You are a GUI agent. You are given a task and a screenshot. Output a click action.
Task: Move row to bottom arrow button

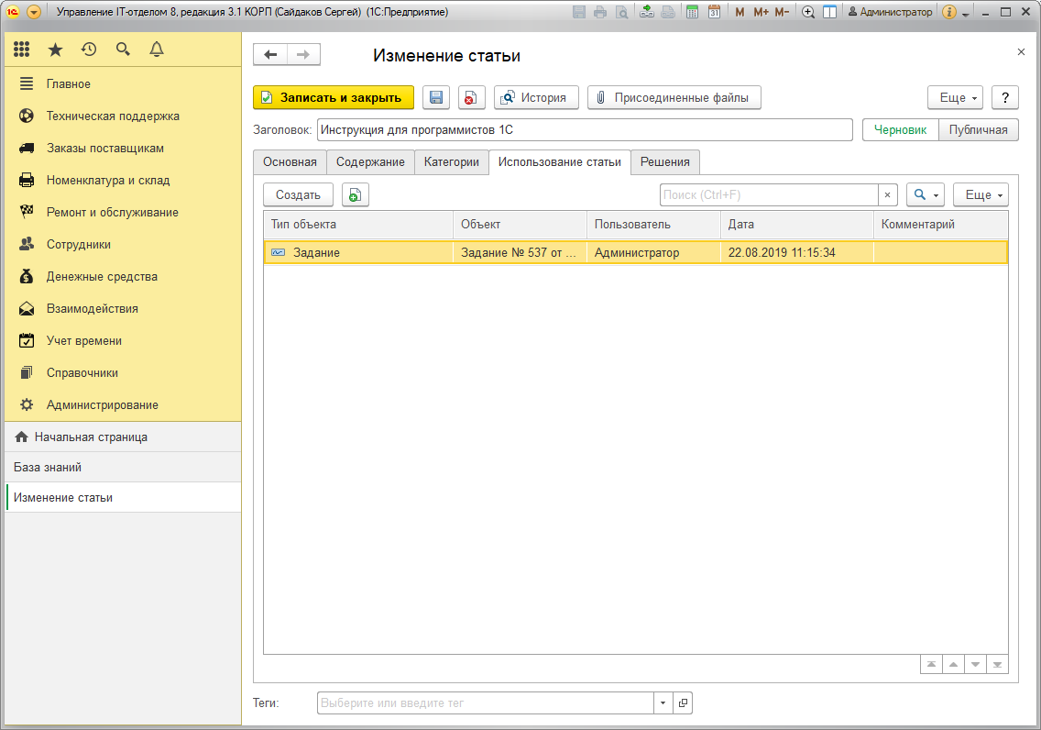(x=997, y=664)
